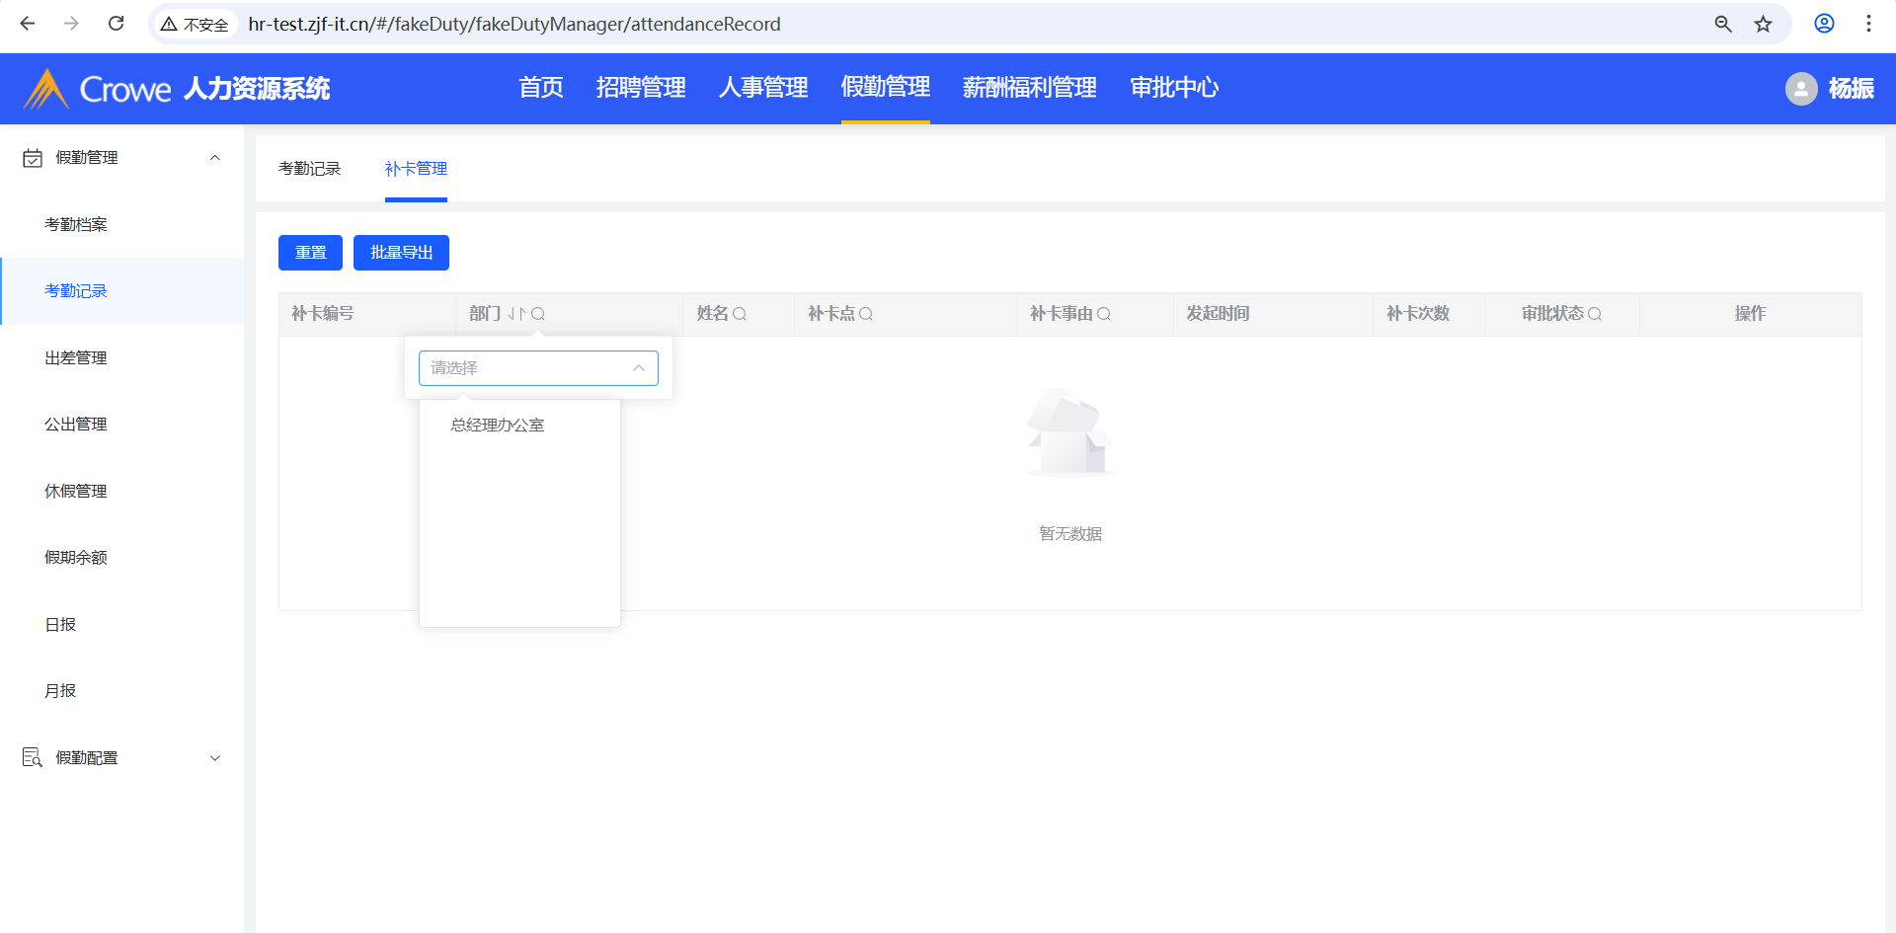
Task: Open 薪酬福利管理 in top navigation
Action: [1029, 88]
